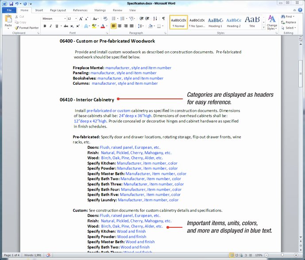Switch to Print Layout view
Screen dimensions: 305x260
232,255
